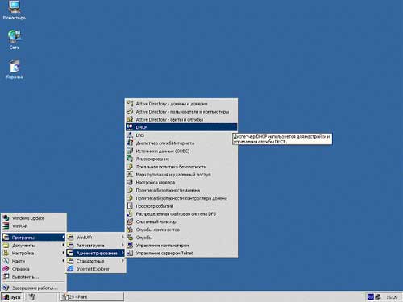This screenshot has width=403, height=302.
Task: Click the Services (Службы) gear icon
Action: [130, 238]
